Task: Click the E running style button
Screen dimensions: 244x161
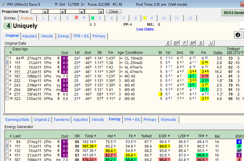Action: point(168,43)
